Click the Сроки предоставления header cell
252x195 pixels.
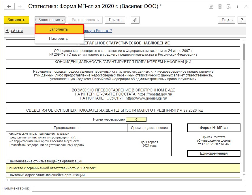click(149, 128)
